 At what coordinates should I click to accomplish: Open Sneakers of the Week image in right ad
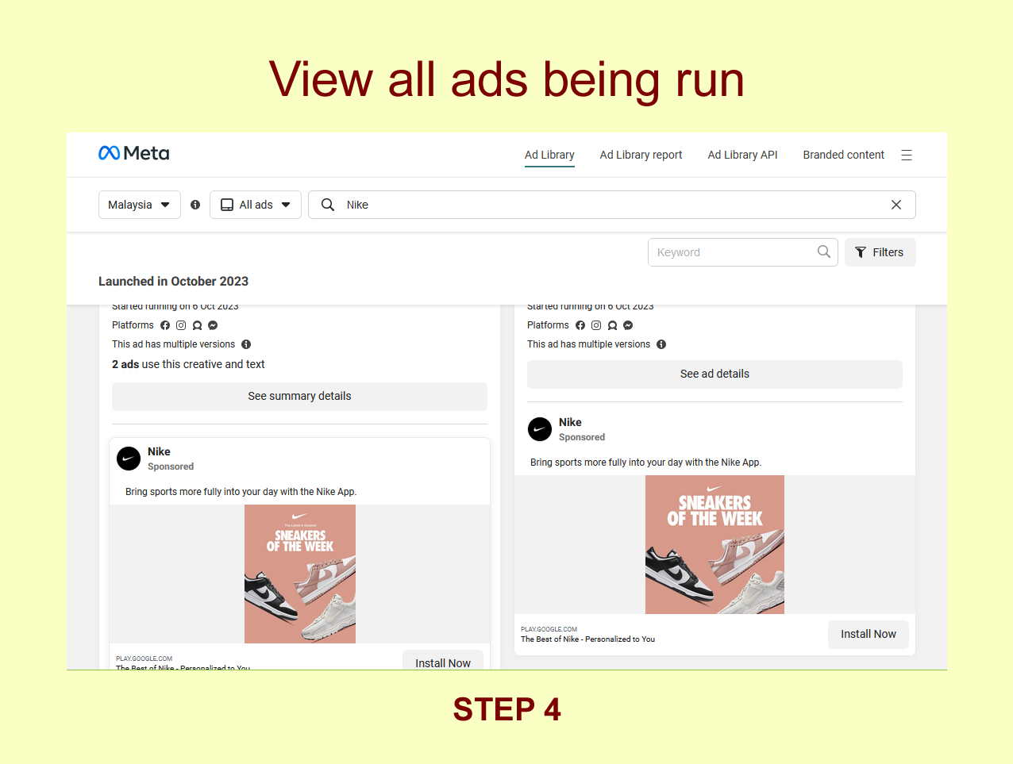click(714, 544)
